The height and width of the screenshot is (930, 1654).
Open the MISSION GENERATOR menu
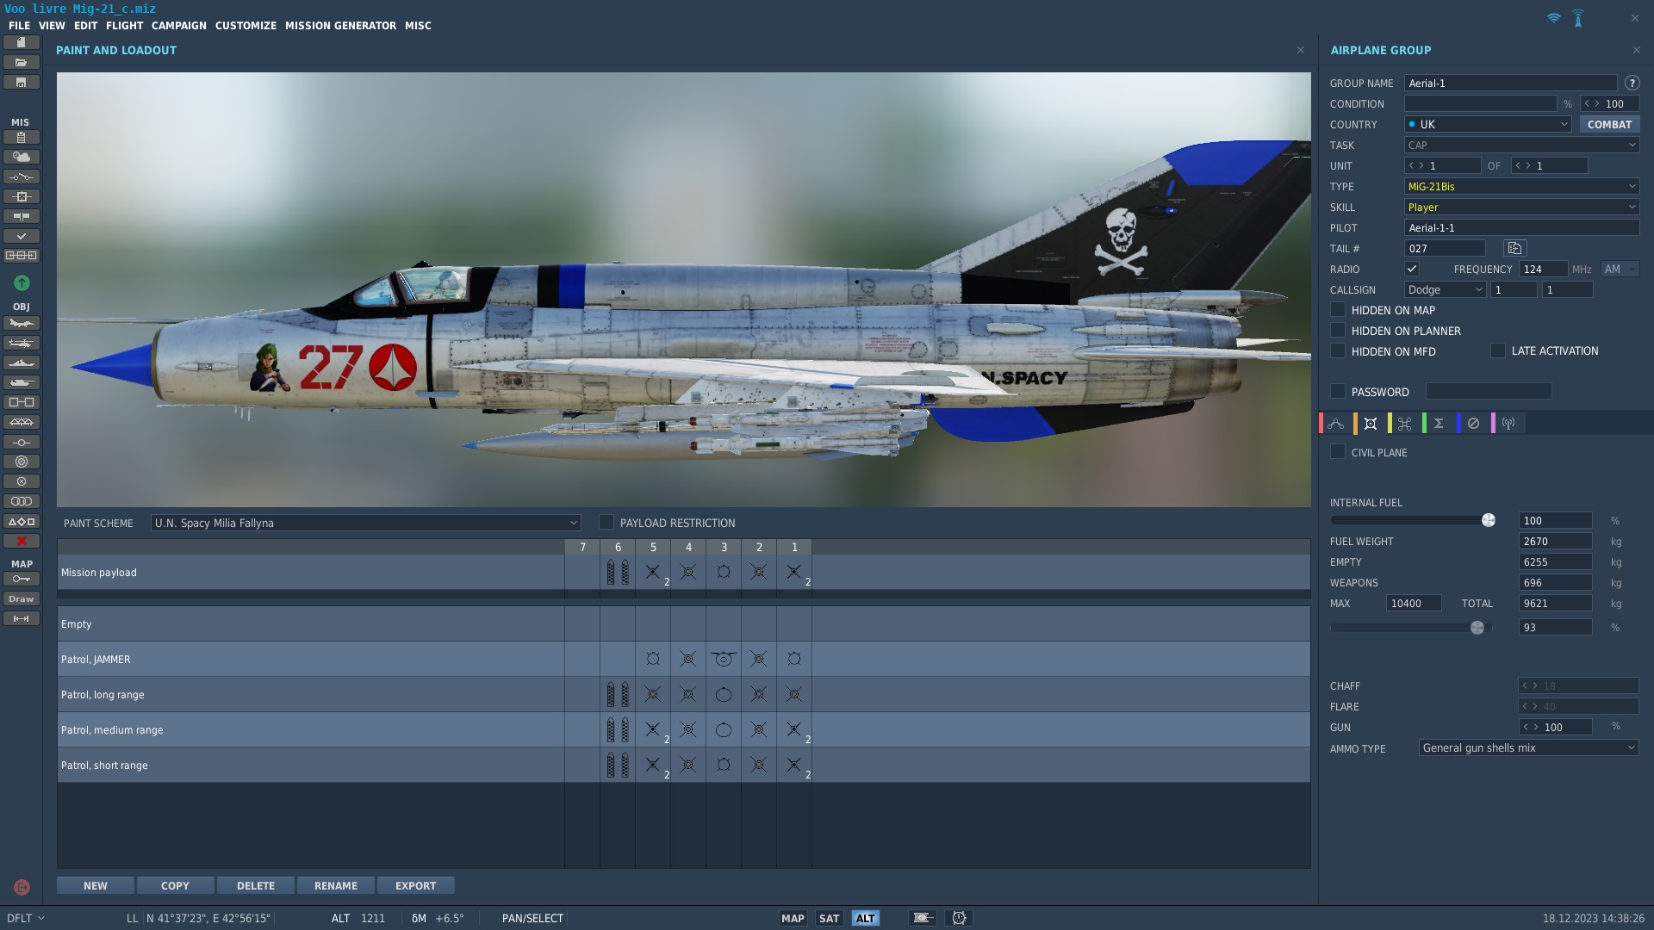[339, 25]
